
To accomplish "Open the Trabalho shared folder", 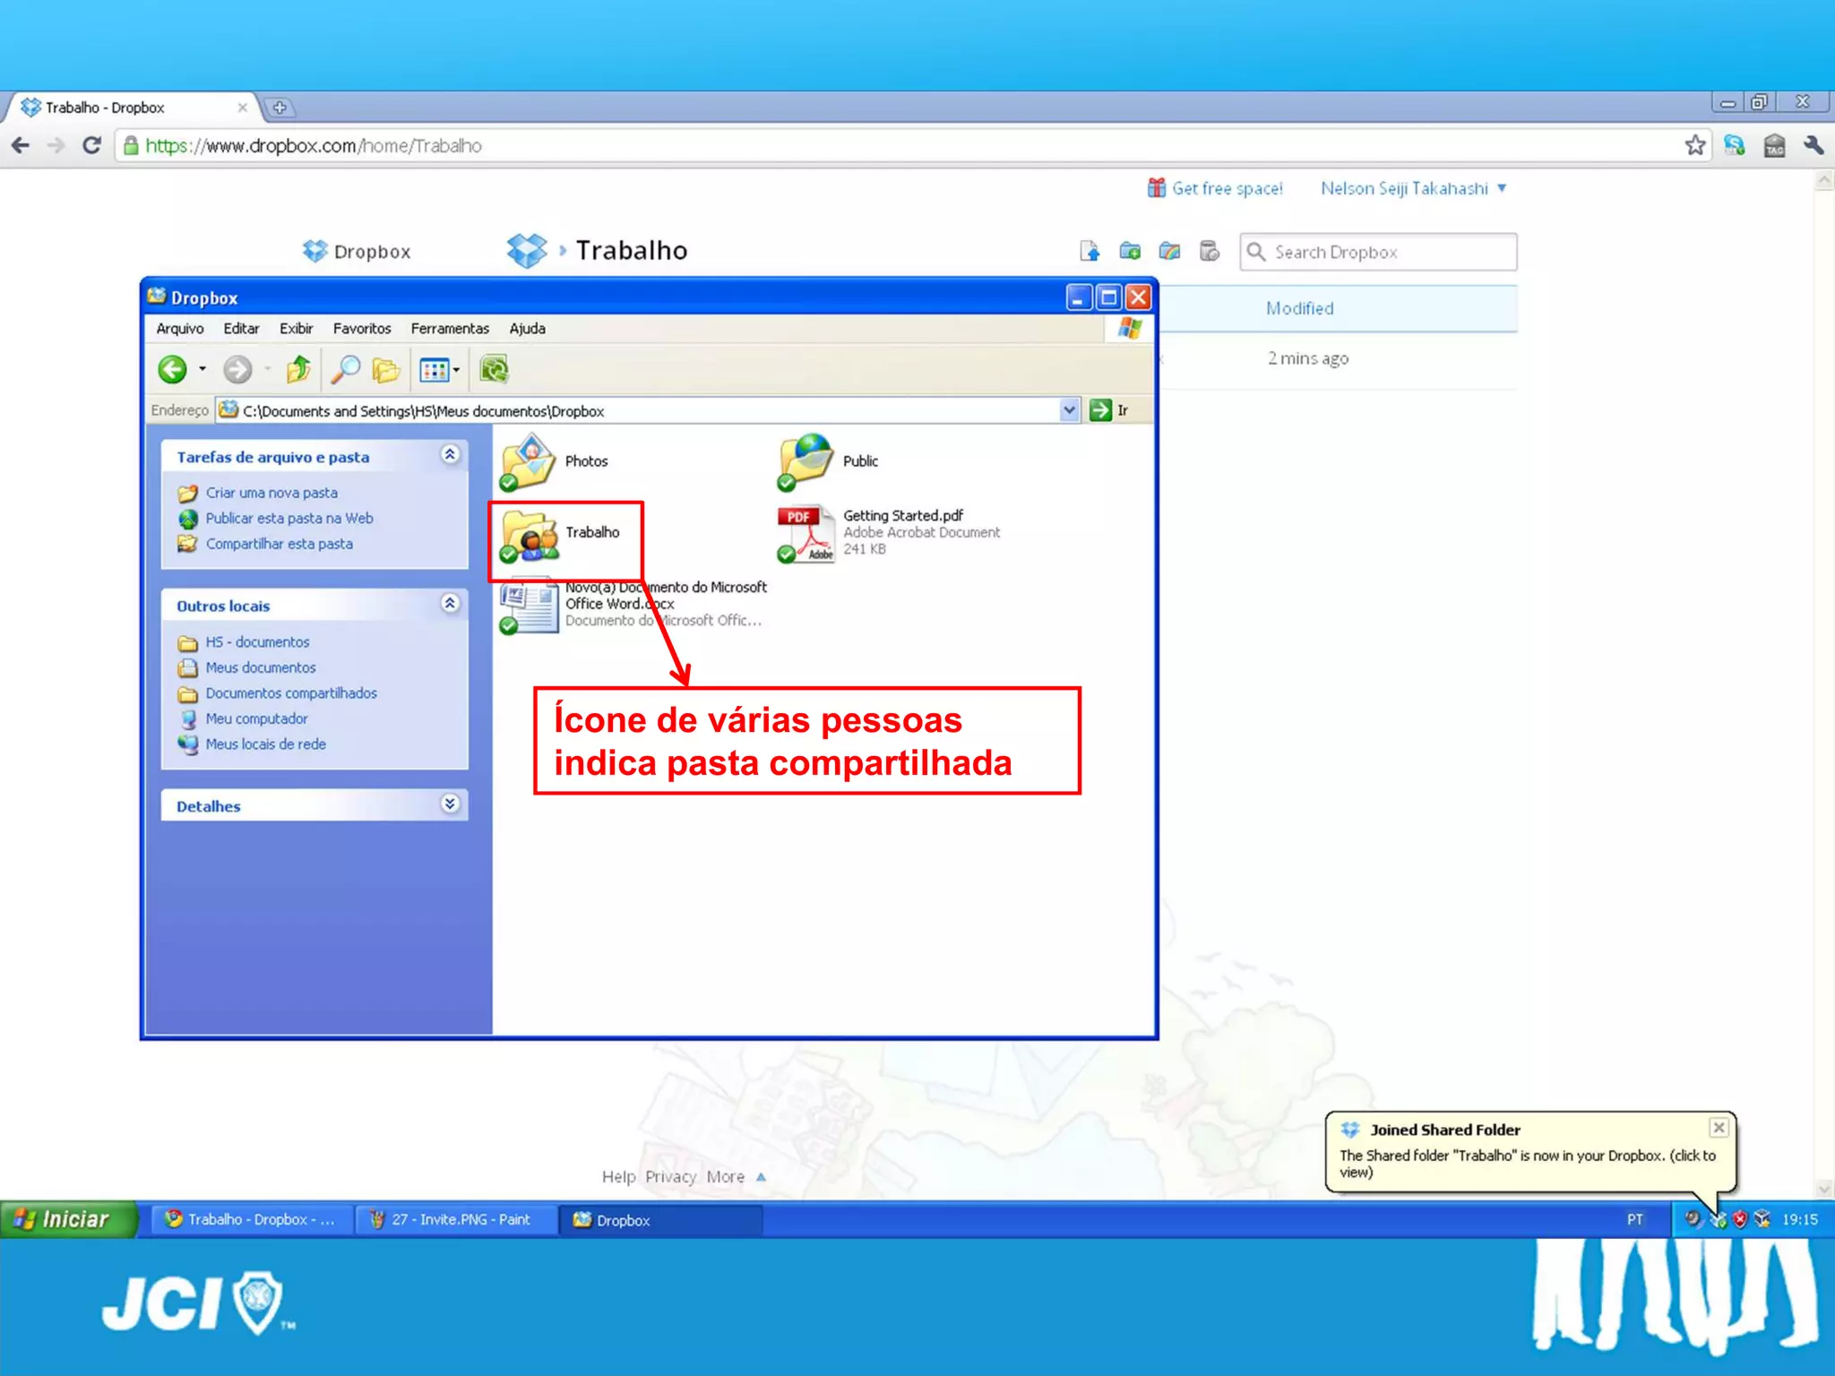I will tap(530, 535).
